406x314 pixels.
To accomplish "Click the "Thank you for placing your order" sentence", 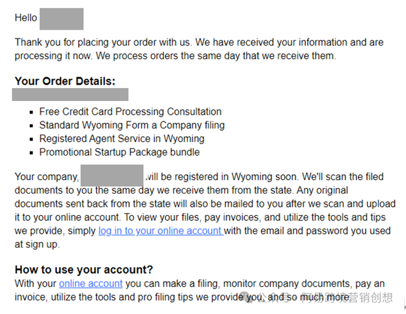I will [x=103, y=43].
